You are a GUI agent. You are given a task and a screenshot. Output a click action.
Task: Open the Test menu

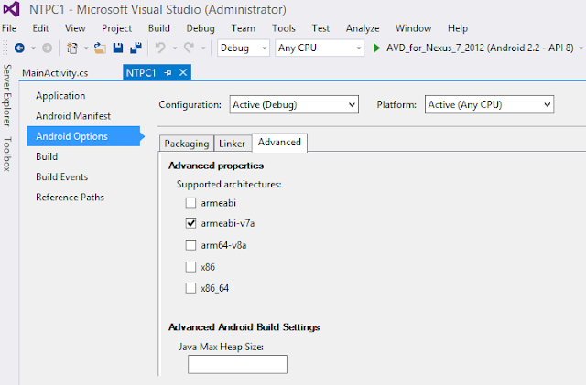(320, 28)
